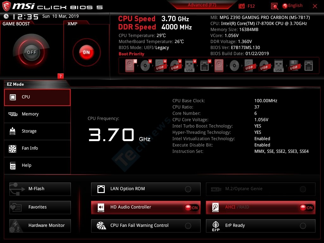Enable the LAN Option ROM toggle
Image resolution: width=324 pixels, height=243 pixels.
click(x=188, y=189)
